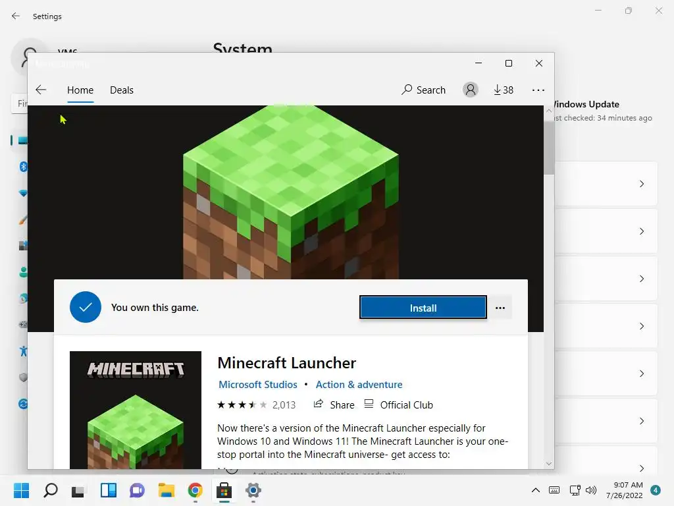Screen dimensions: 674x506
Task: Open volume tray icon
Action: coord(591,490)
